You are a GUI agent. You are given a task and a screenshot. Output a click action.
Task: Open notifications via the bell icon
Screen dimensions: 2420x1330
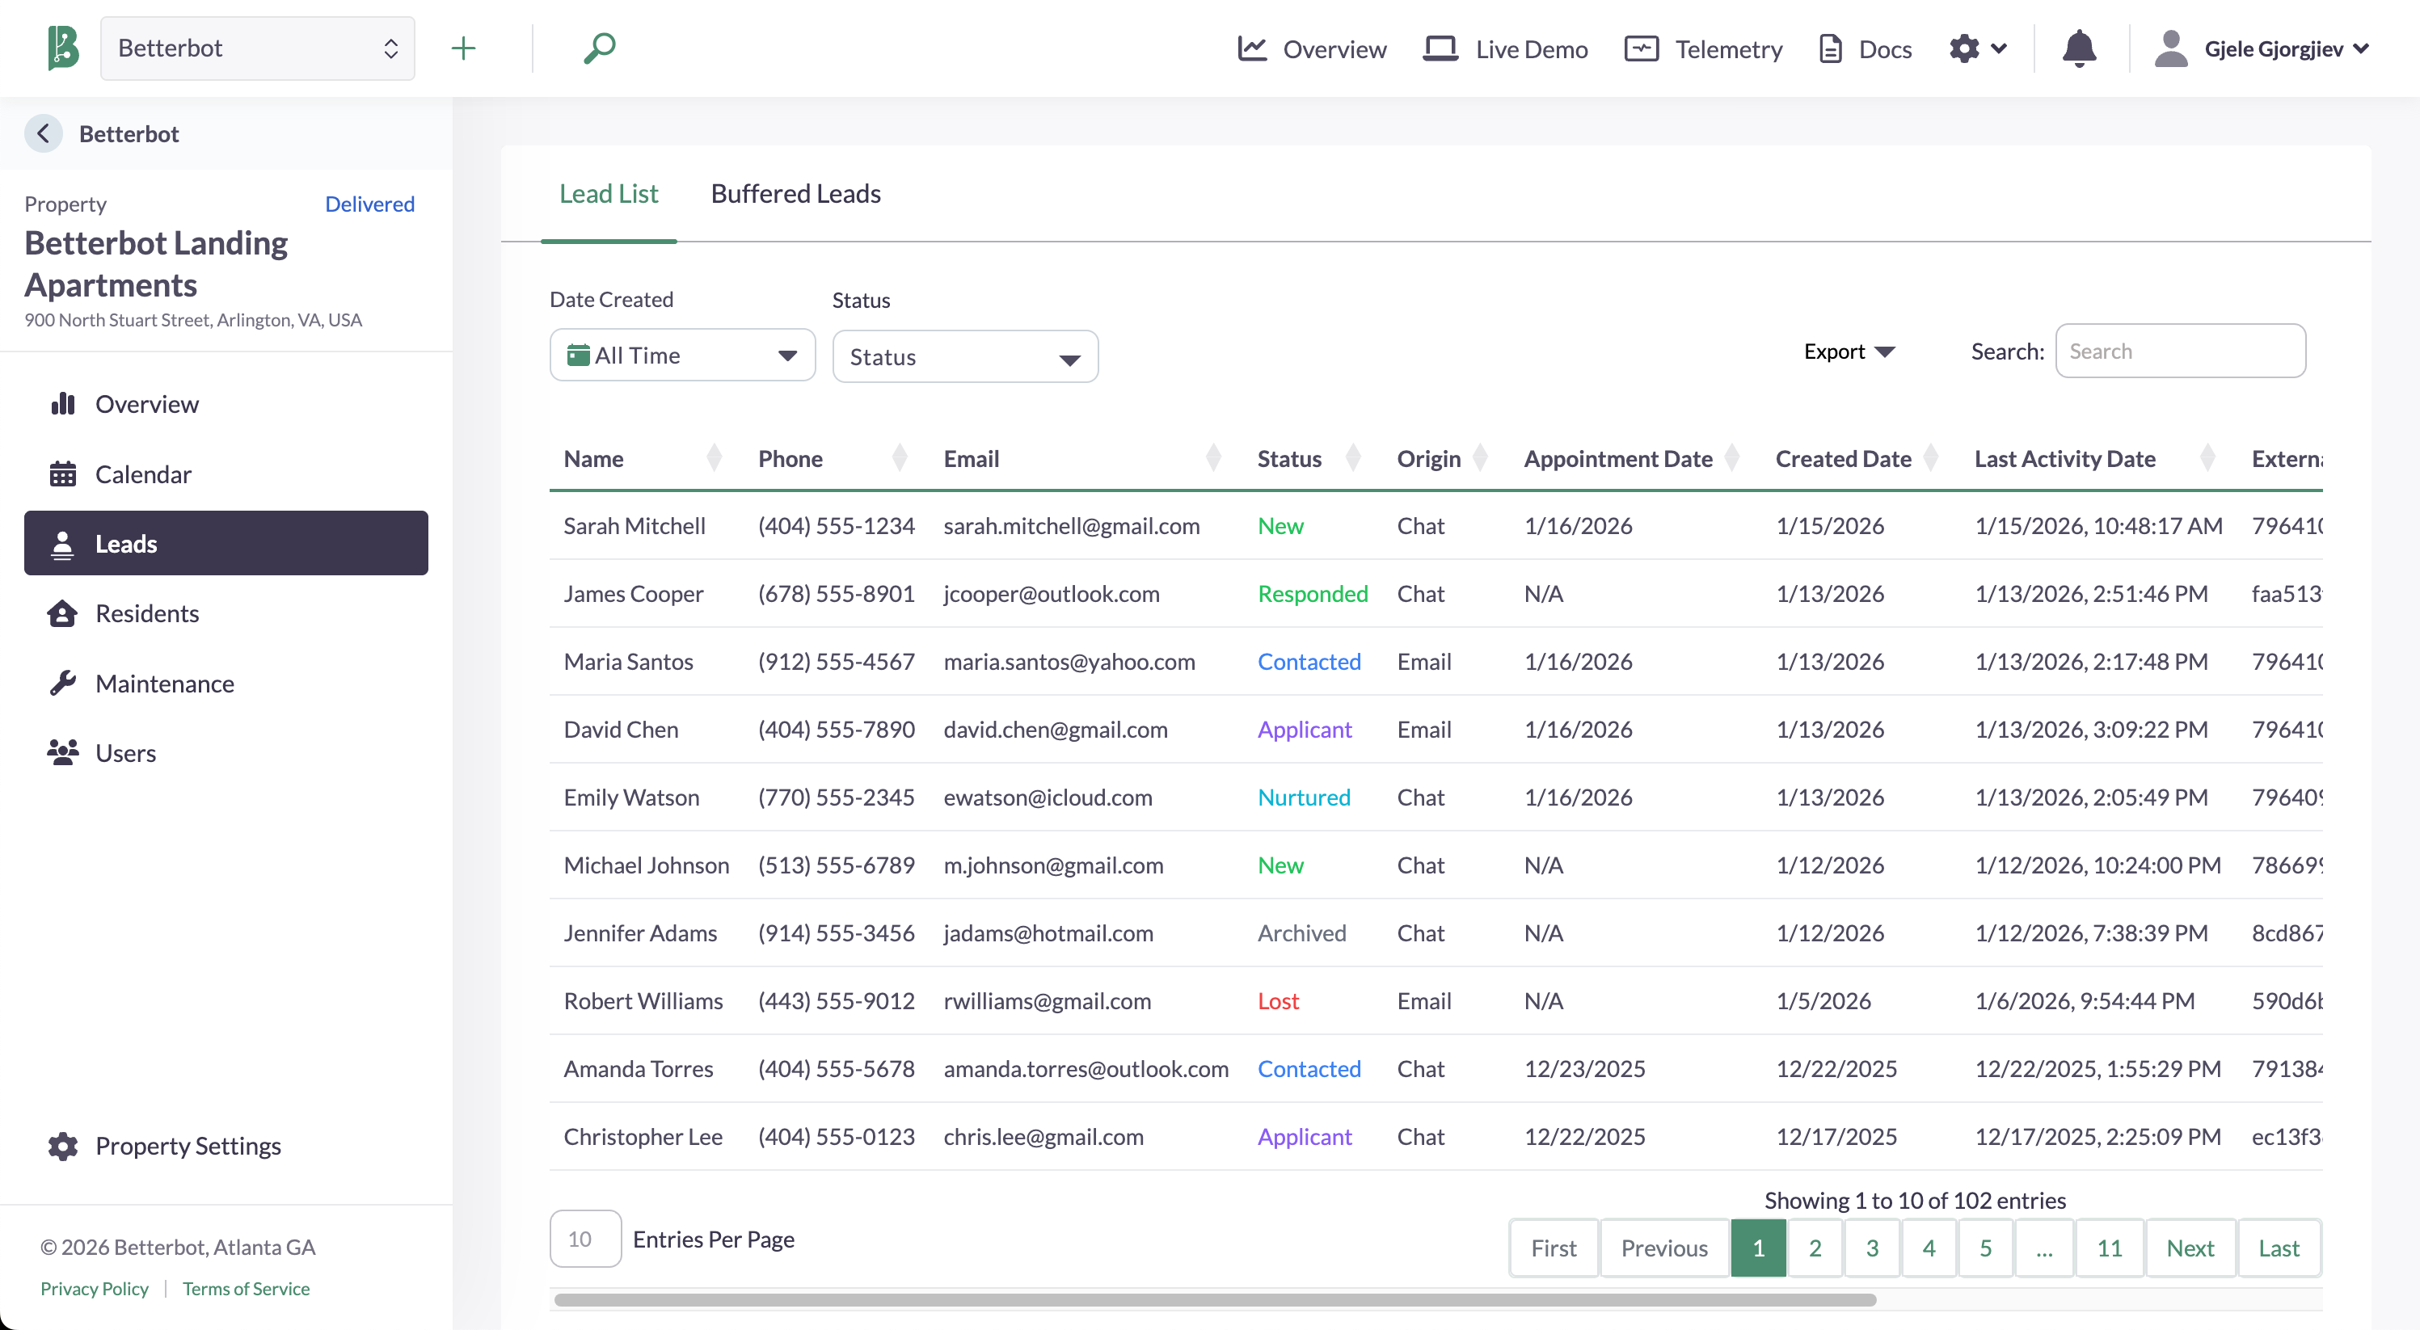click(x=2077, y=48)
